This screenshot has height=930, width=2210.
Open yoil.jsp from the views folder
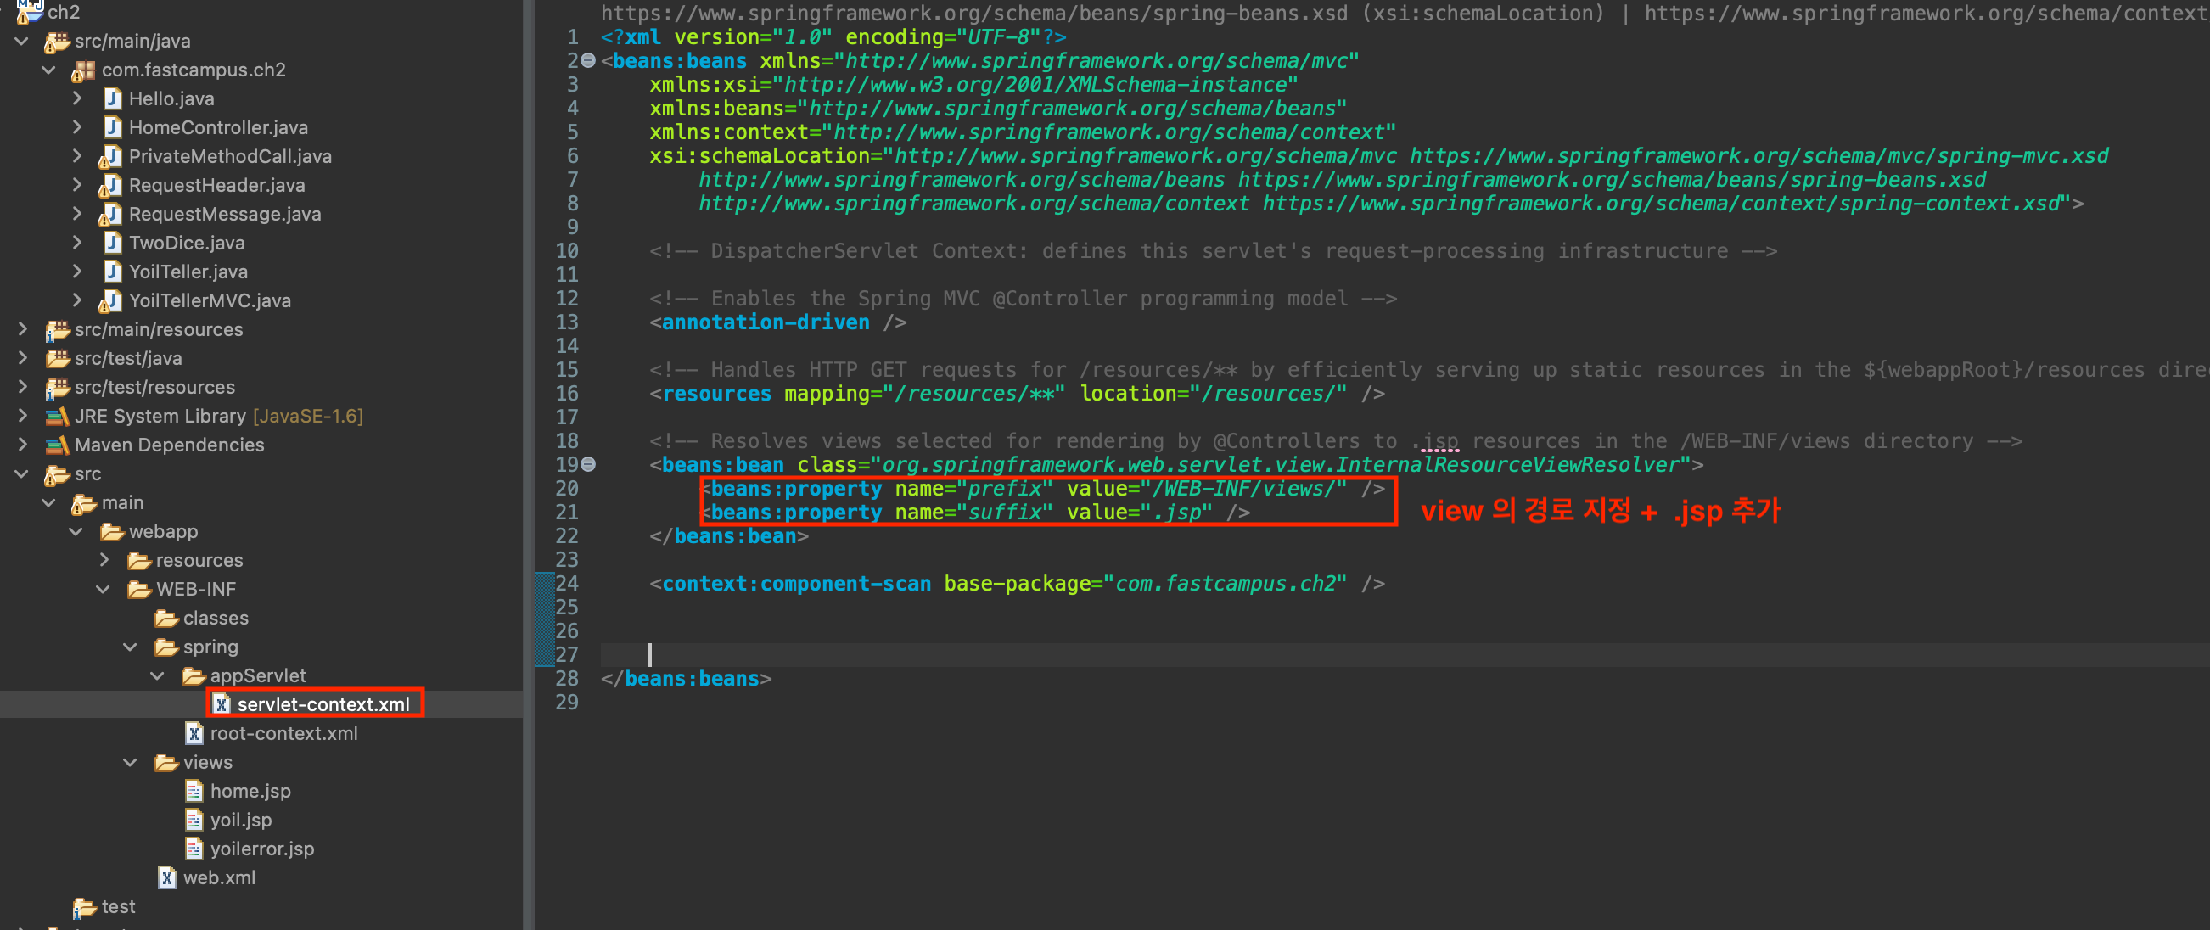240,821
